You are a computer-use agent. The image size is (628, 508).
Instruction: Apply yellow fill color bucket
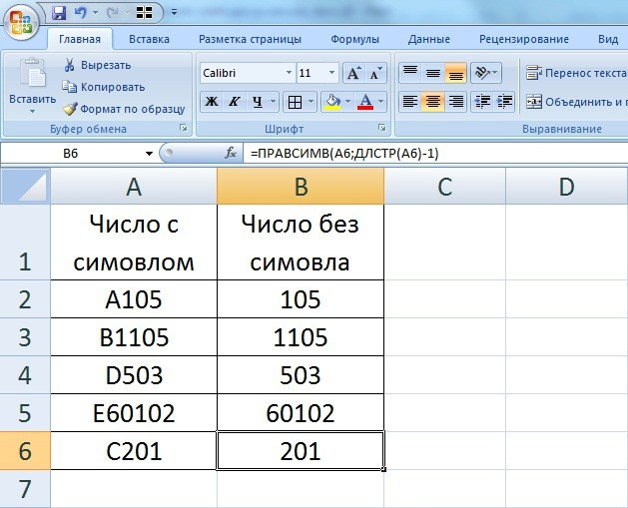(332, 102)
